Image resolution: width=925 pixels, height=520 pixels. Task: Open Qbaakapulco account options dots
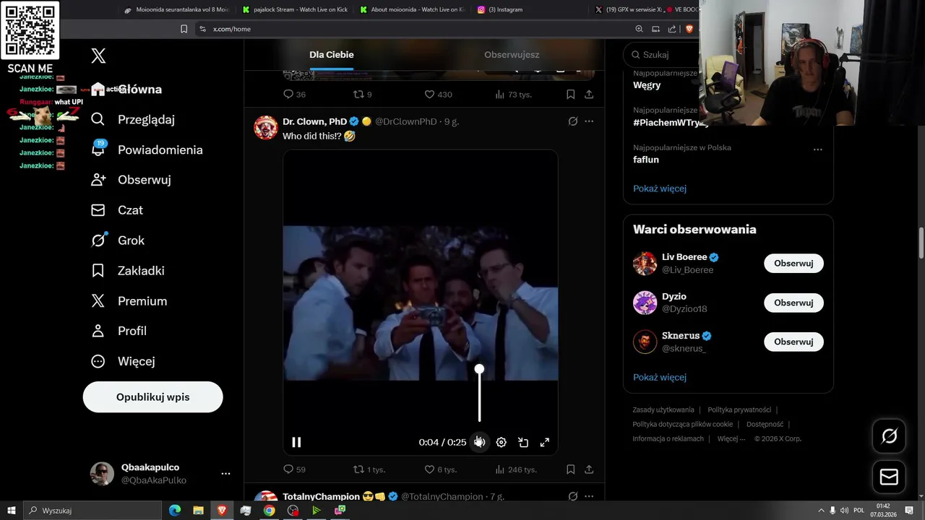225,474
